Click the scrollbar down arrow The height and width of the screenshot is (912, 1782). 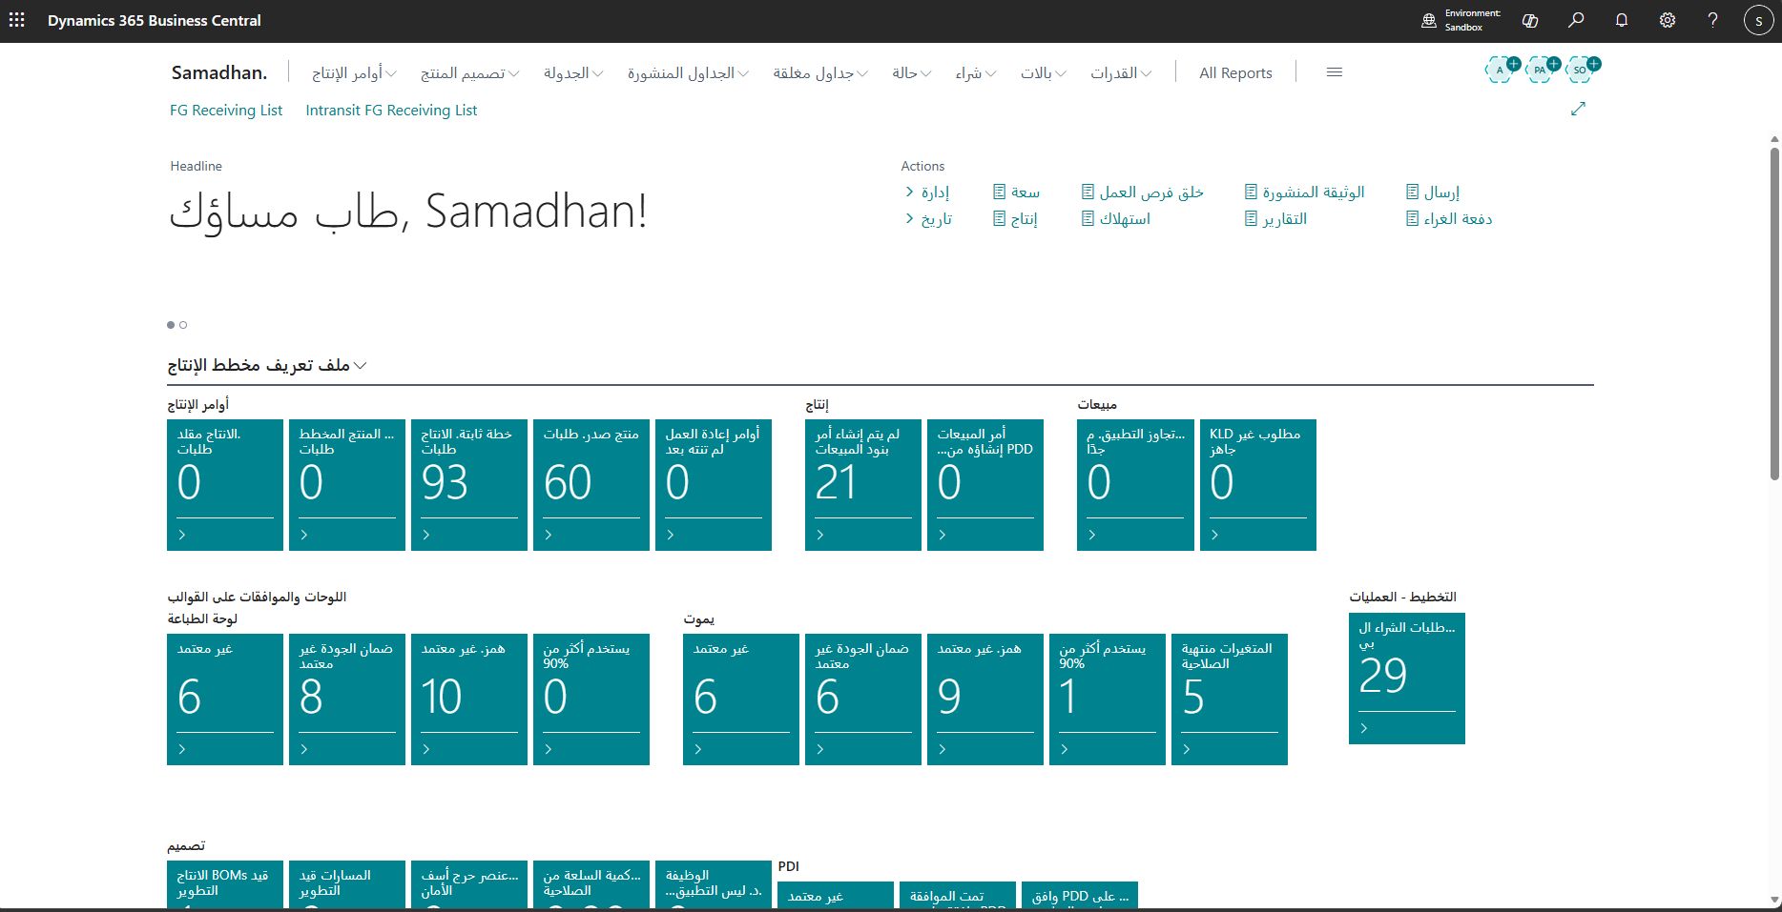coord(1774,899)
